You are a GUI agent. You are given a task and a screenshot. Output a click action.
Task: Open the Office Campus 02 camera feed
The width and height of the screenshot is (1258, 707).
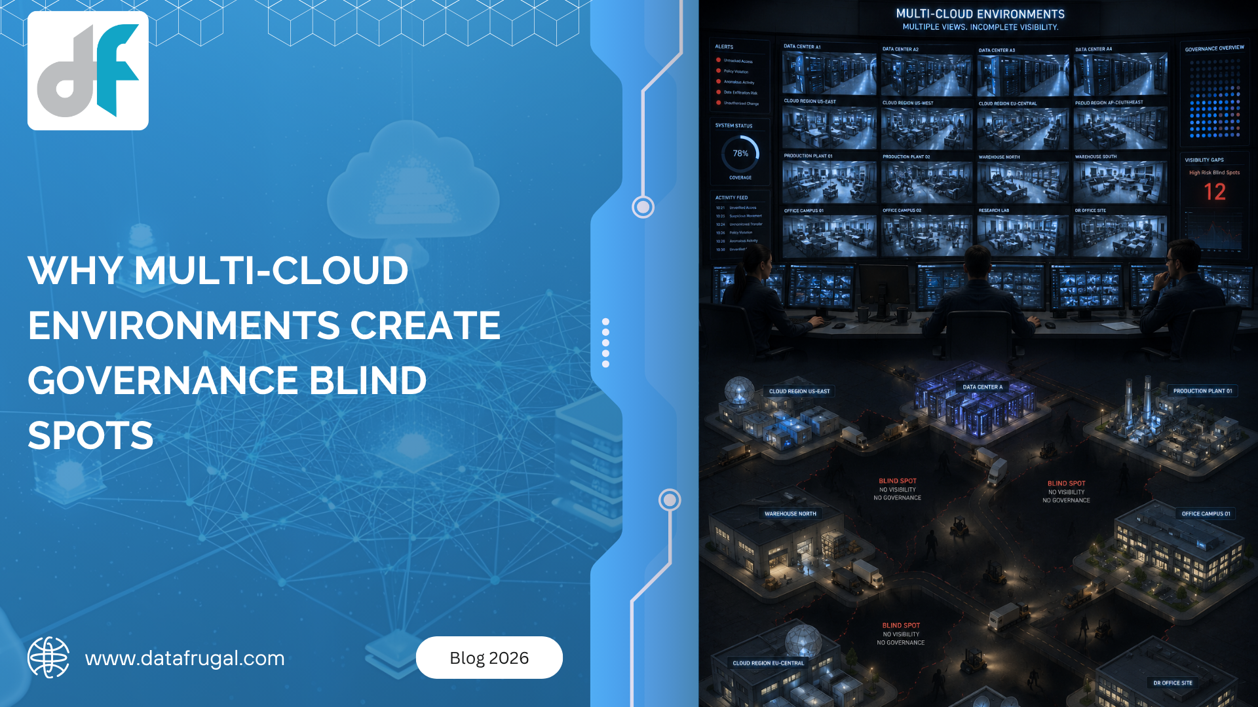(926, 236)
